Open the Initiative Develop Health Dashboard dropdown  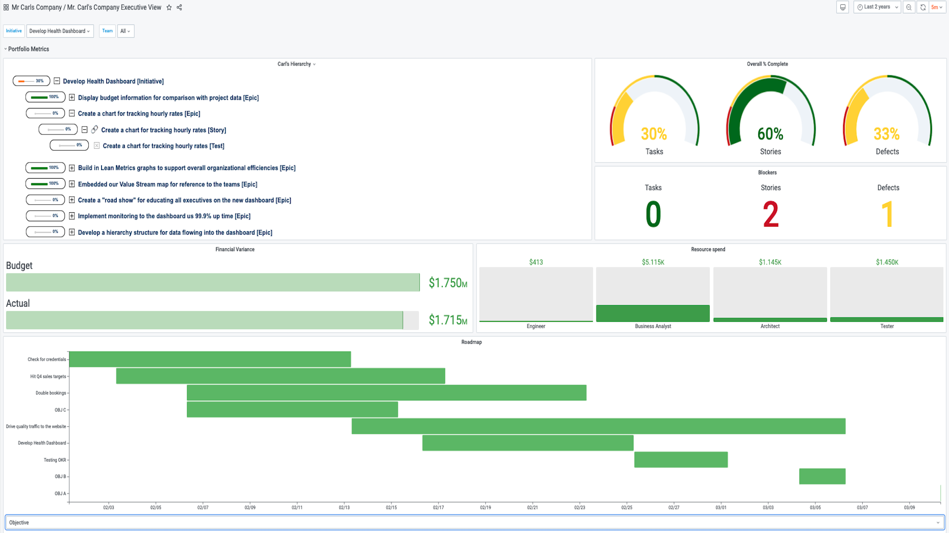(60, 31)
